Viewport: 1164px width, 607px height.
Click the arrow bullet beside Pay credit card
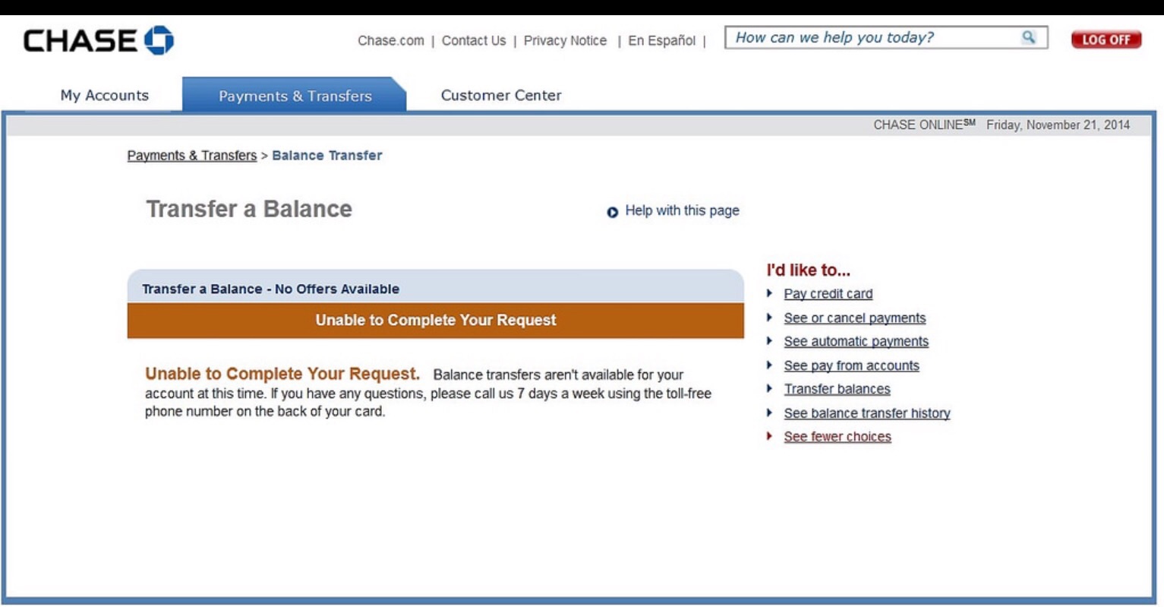[769, 293]
